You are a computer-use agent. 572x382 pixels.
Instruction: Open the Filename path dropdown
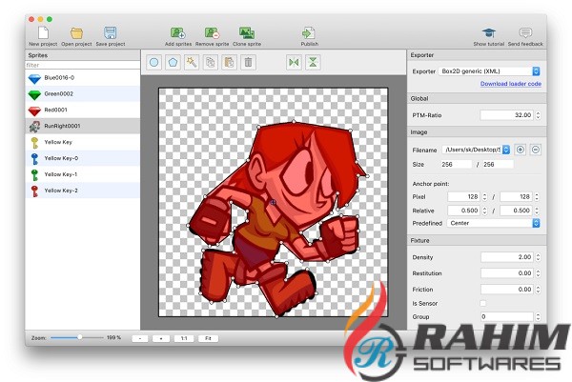[x=476, y=150]
